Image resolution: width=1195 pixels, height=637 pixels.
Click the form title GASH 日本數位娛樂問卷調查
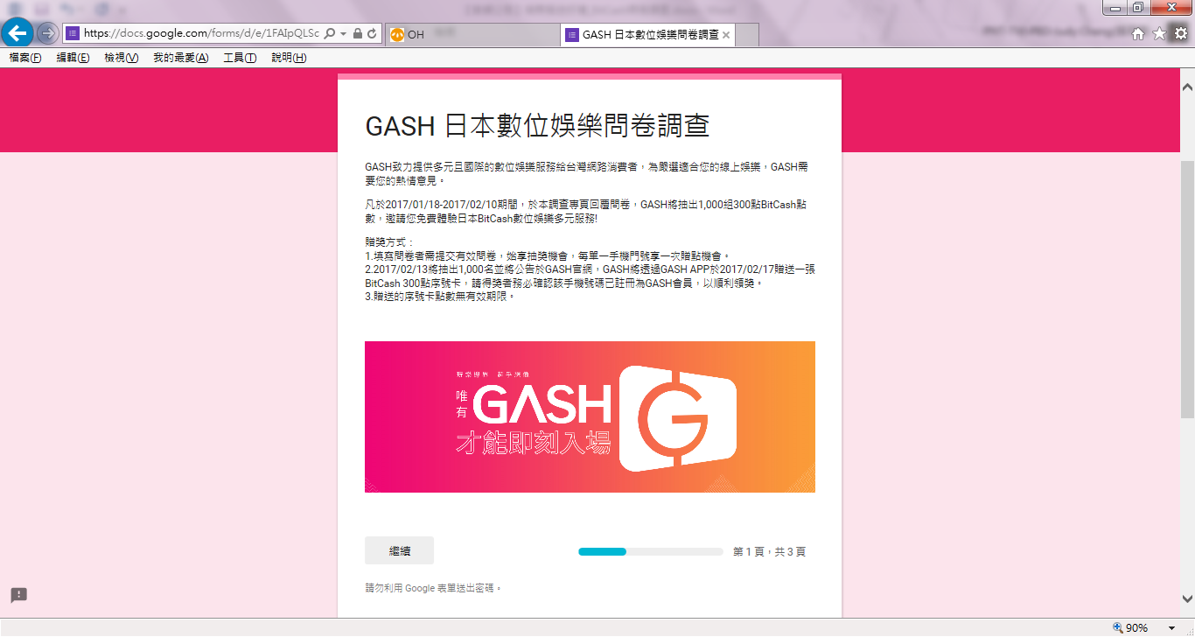(536, 126)
